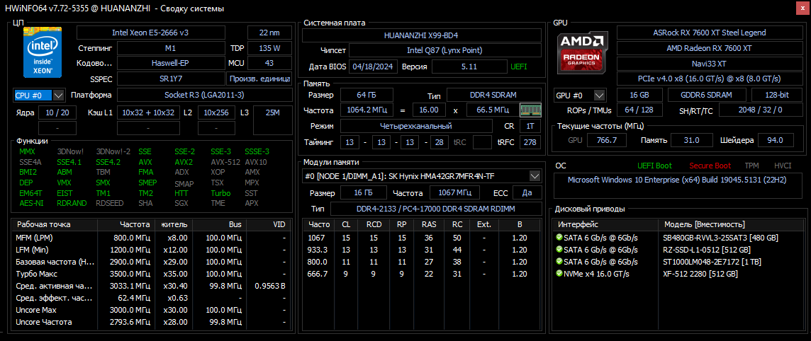Viewport: 811px width, 341px height.
Task: Click the 'RDRAND' feature flag
Action: coord(72,203)
